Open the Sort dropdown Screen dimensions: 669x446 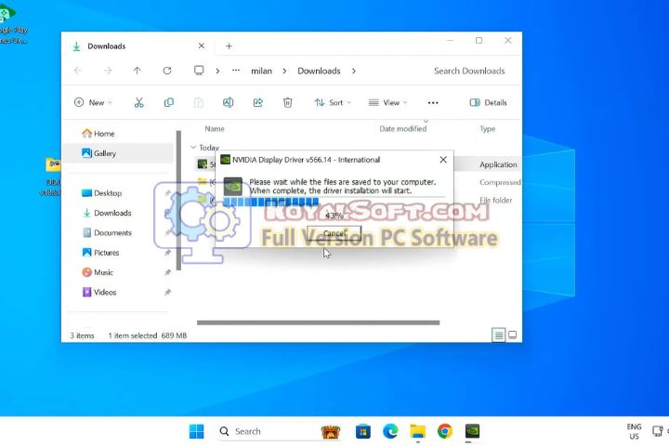click(x=333, y=102)
